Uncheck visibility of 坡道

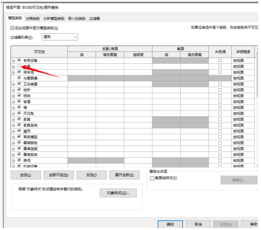19,101
